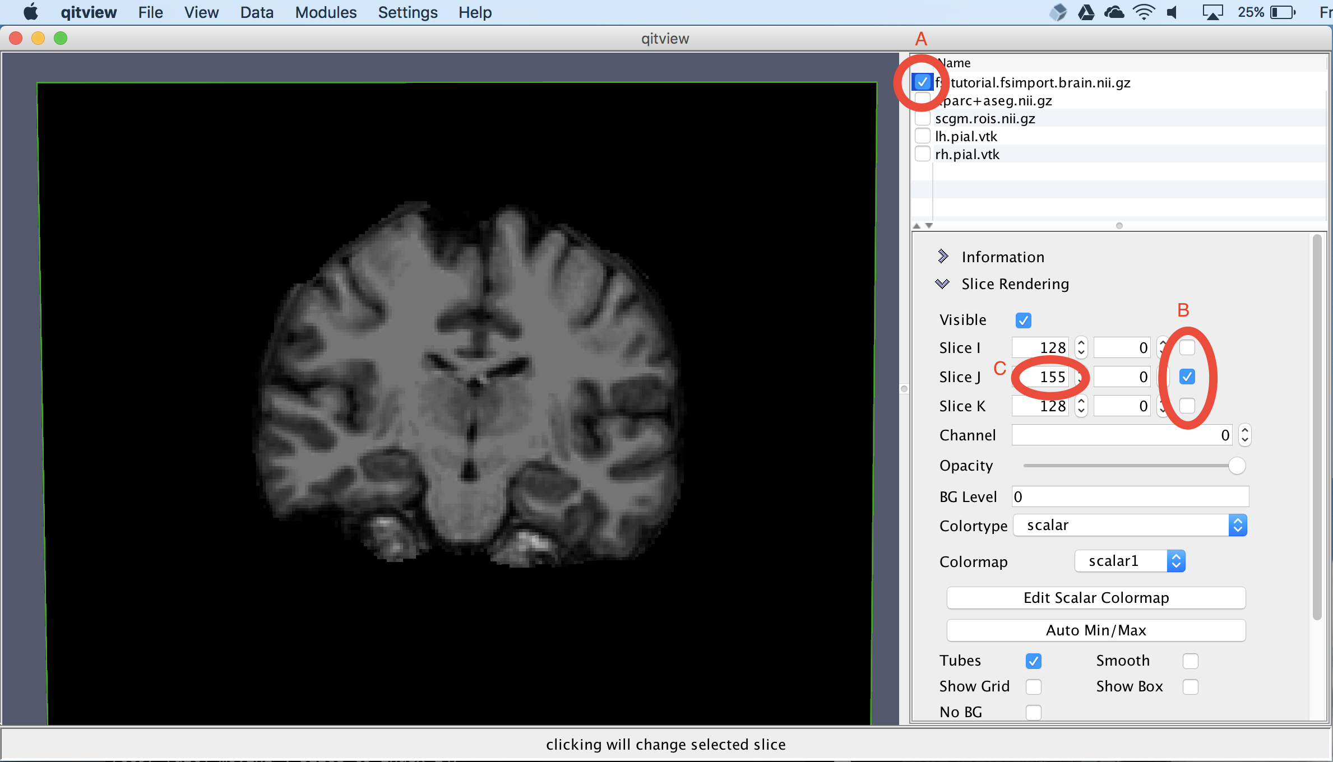Click the Opacity slider handle
The width and height of the screenshot is (1333, 762).
(x=1237, y=466)
